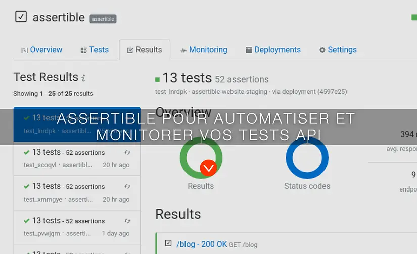Select result test_xmmgye, 20 hr ago
417x254 pixels.
pos(77,193)
